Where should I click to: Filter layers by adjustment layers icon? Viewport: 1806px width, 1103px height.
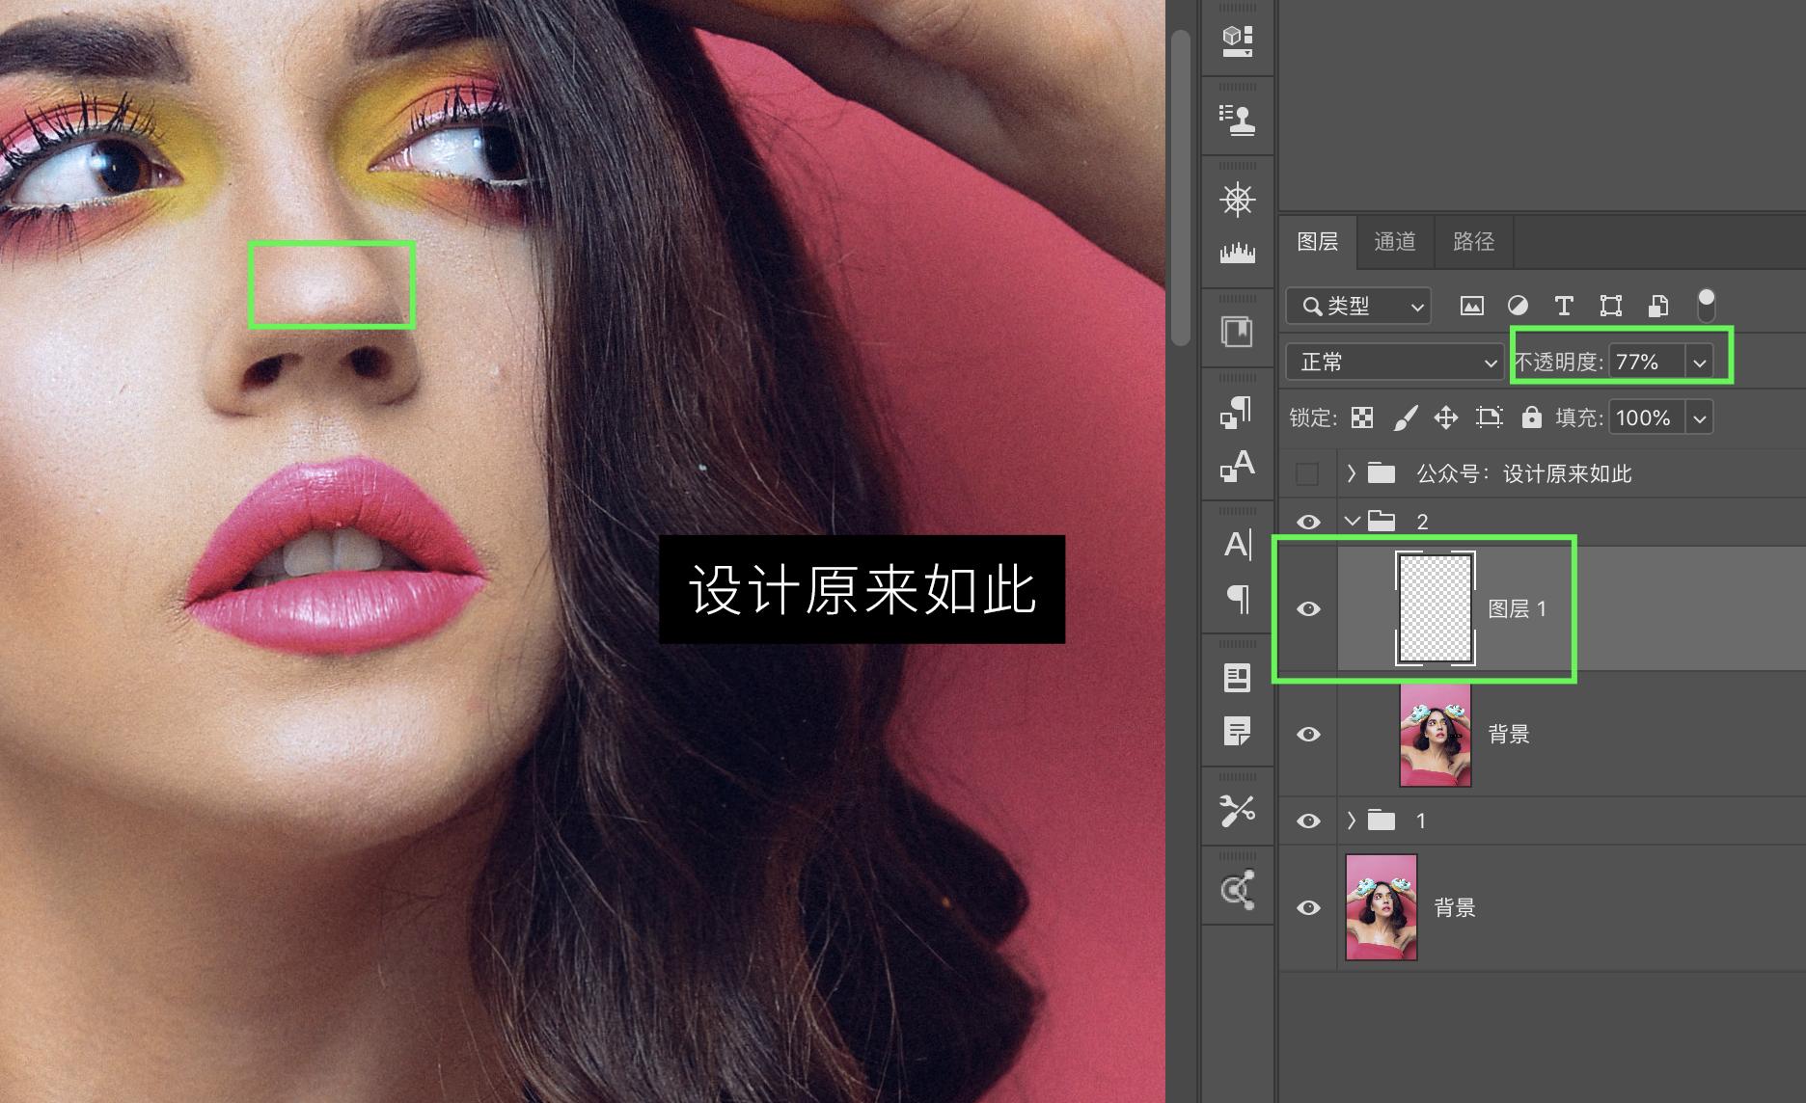pos(1518,307)
